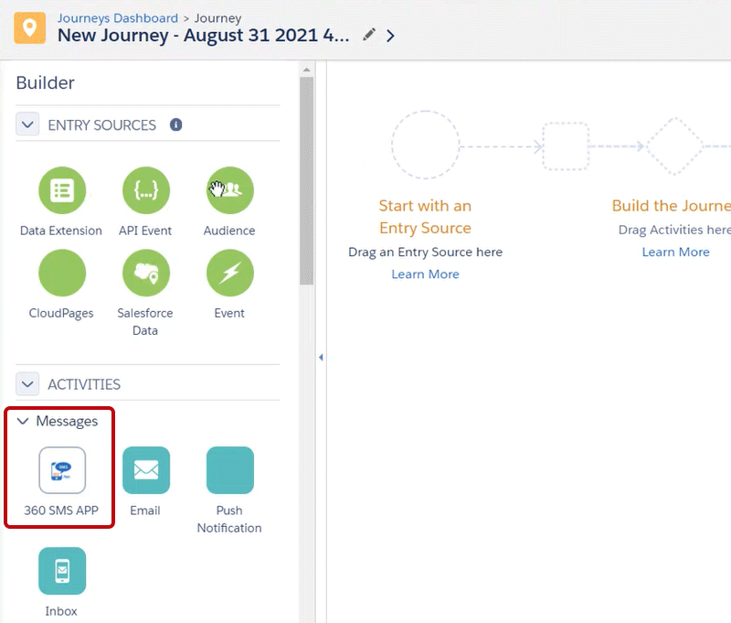Expand the chevron next to journey title
This screenshot has width=731, height=623.
pos(391,36)
